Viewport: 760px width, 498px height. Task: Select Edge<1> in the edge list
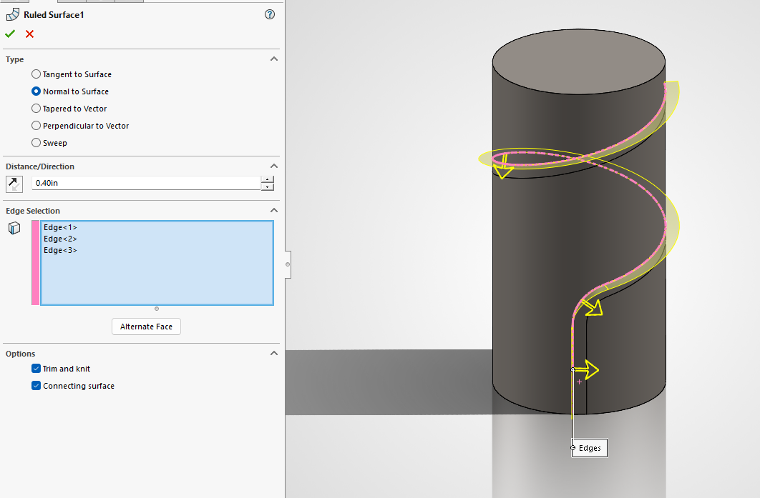click(x=60, y=227)
